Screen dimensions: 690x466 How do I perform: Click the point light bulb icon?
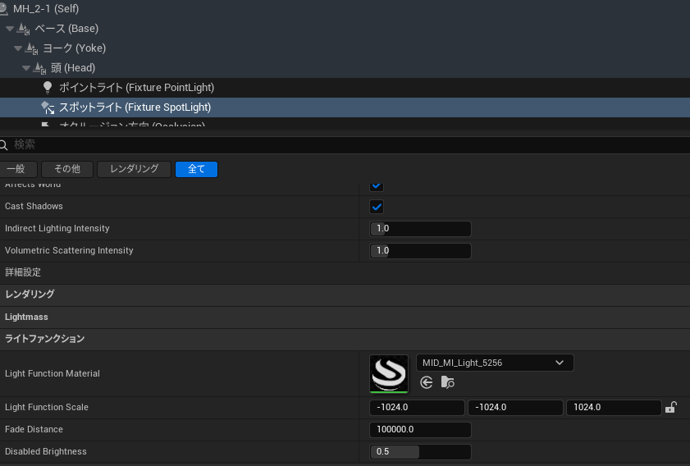48,88
